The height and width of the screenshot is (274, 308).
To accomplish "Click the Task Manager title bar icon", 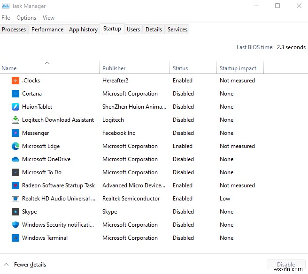I will [6, 6].
